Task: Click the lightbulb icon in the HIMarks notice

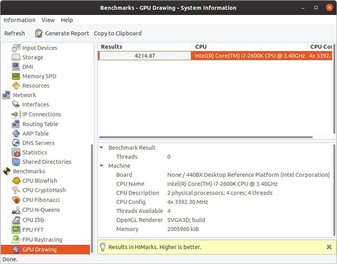Action: click(x=103, y=247)
